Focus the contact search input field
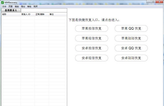Viewport: 164px width, 106px height. coord(44,10)
